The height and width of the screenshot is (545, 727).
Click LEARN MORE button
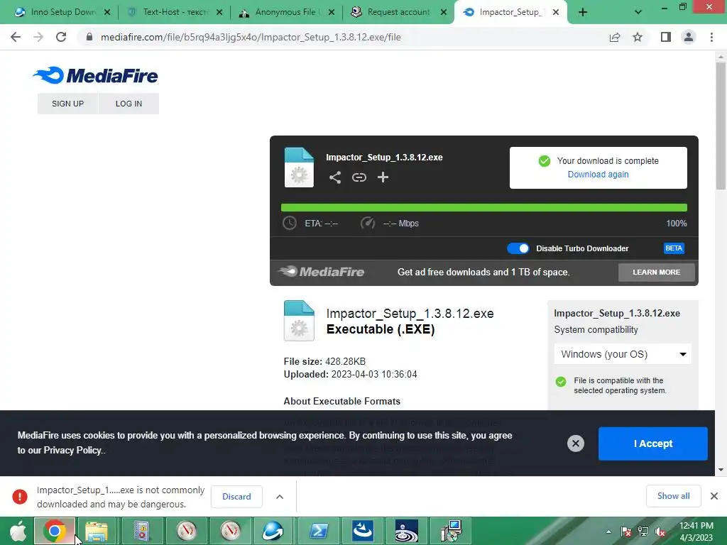656,272
